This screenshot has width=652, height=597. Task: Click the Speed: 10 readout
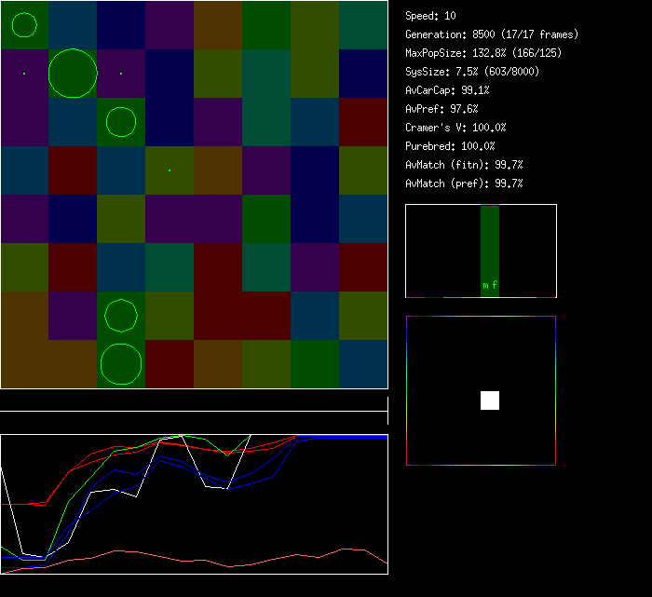(x=431, y=16)
